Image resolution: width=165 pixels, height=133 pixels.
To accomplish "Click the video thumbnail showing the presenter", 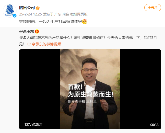I will [90, 89].
